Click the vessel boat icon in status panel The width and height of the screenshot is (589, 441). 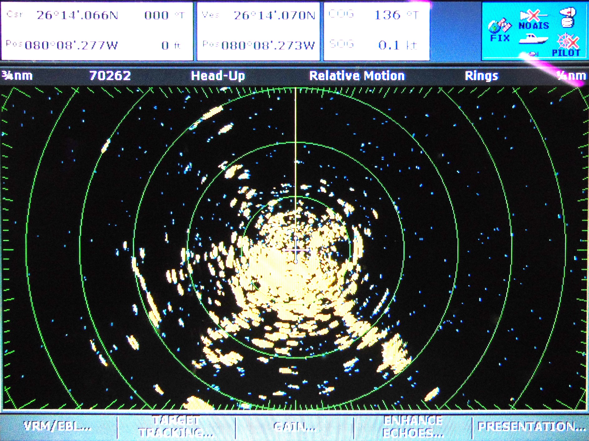[533, 39]
